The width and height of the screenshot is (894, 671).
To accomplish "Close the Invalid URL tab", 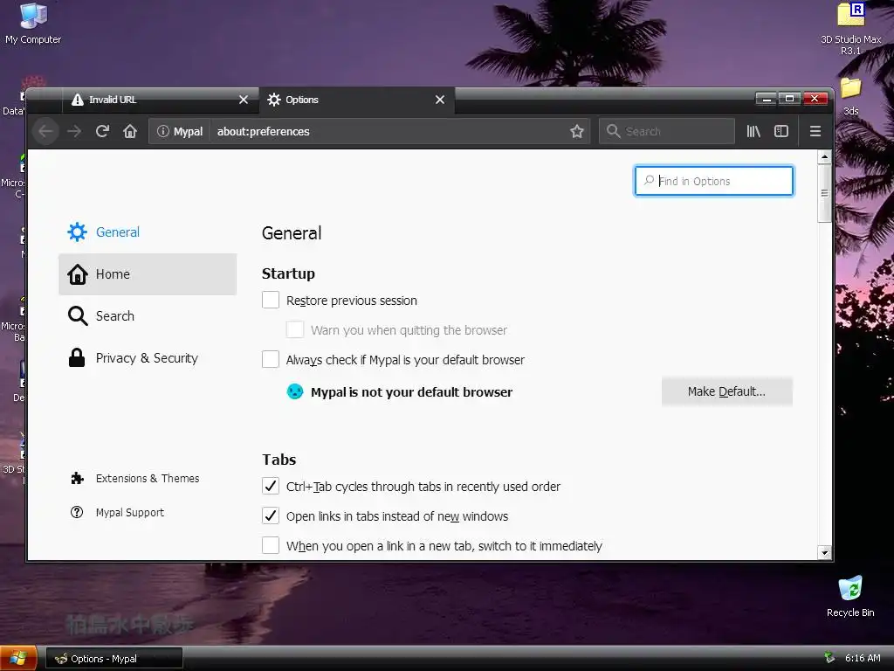I will [x=244, y=100].
